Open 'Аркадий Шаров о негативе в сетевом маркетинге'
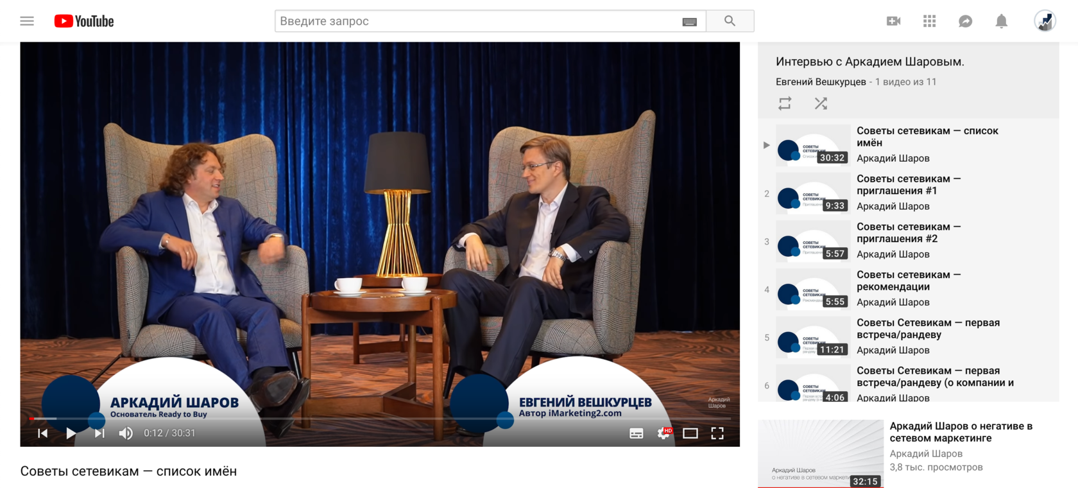 (x=961, y=432)
